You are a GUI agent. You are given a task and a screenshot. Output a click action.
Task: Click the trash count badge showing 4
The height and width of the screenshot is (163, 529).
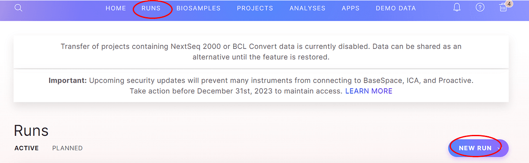point(509,4)
